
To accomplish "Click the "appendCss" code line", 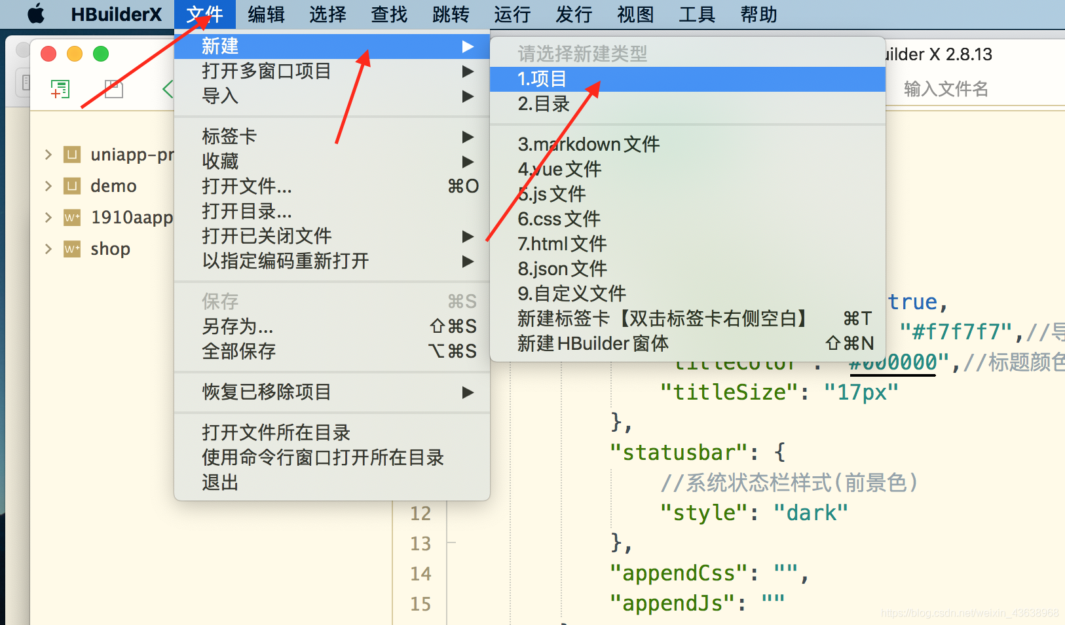I will [x=709, y=573].
